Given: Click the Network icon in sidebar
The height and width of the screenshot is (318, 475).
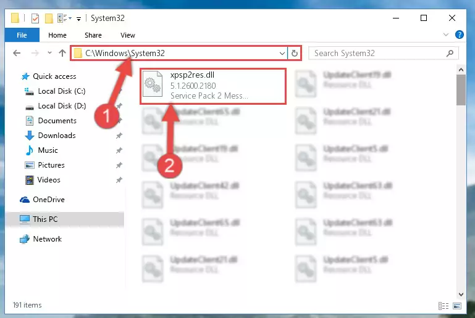Looking at the screenshot, I should (25, 239).
